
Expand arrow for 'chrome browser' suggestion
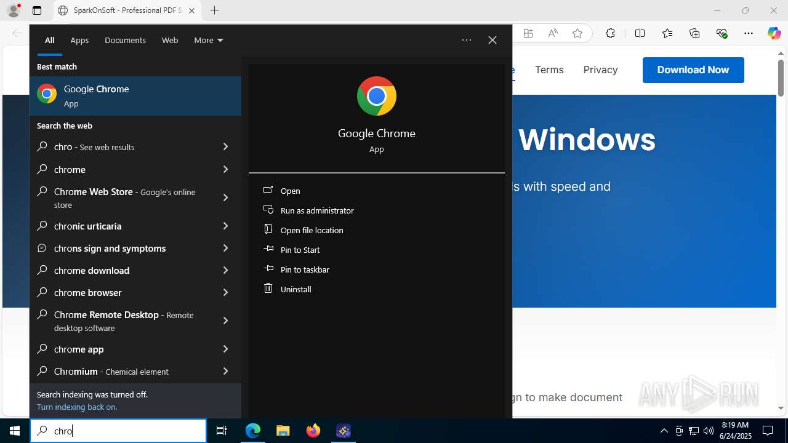tap(225, 292)
